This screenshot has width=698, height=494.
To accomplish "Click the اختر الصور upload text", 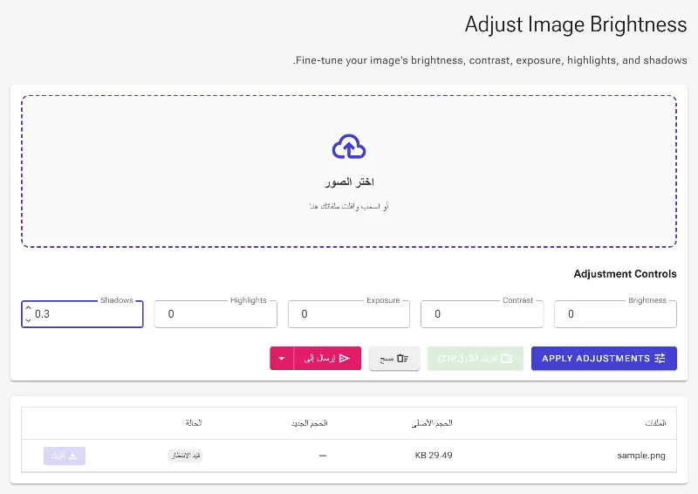I will (x=349, y=182).
